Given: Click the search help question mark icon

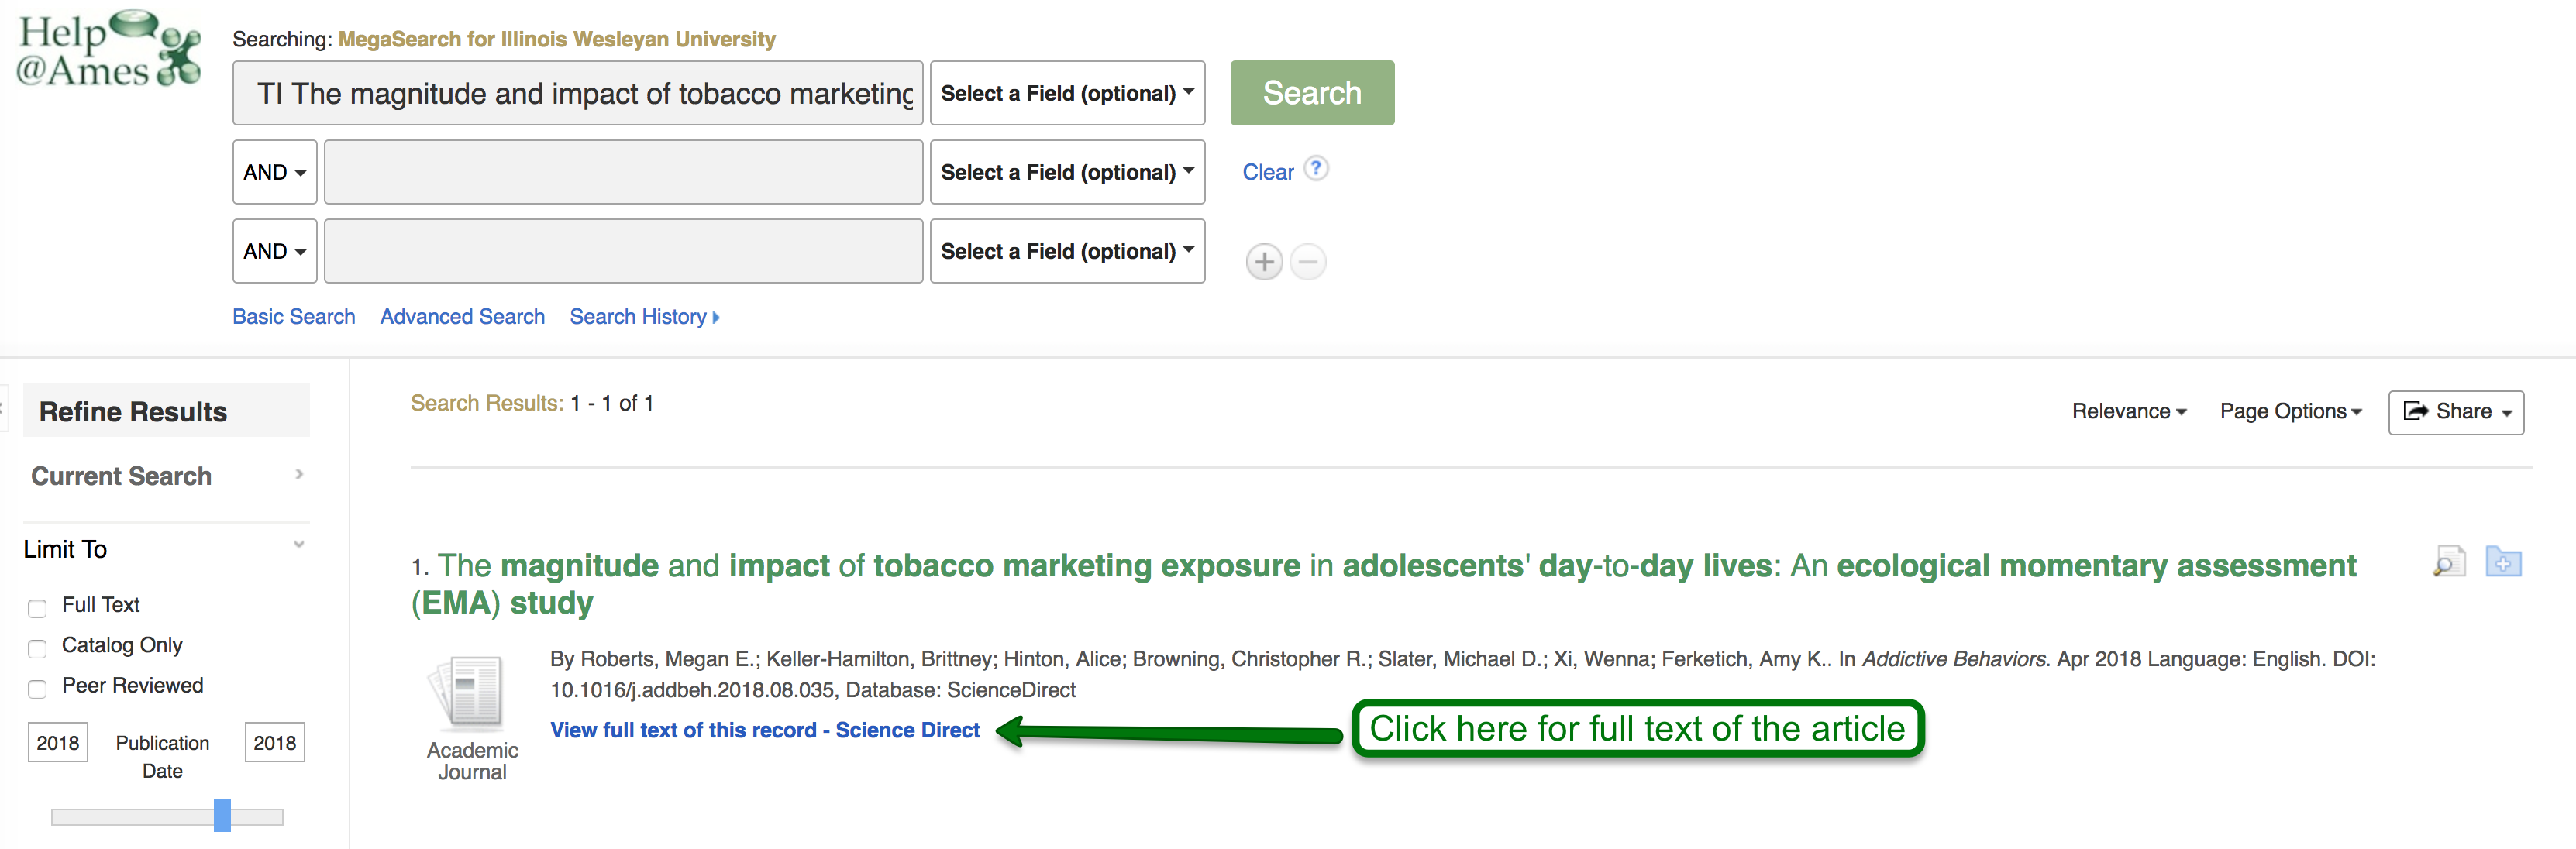Looking at the screenshot, I should pyautogui.click(x=1316, y=168).
